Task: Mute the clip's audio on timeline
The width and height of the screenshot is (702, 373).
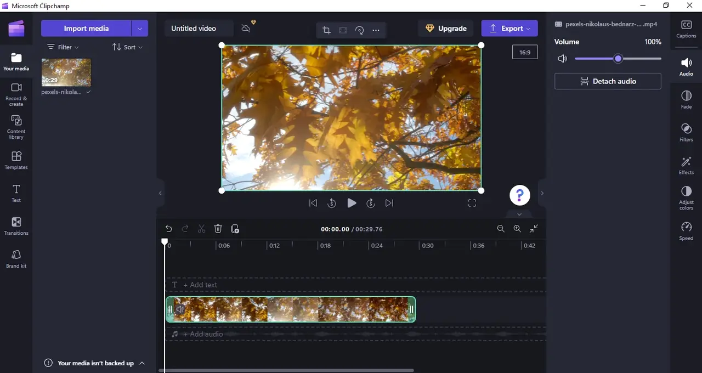Action: click(180, 309)
